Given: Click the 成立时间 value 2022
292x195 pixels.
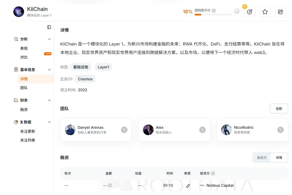Looking at the screenshot, I should coord(83,90).
